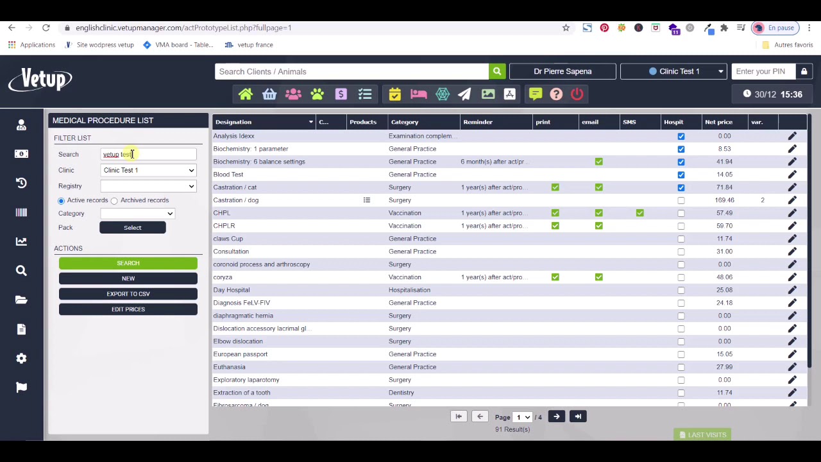
Task: Open the Page number dropdown
Action: 521,416
